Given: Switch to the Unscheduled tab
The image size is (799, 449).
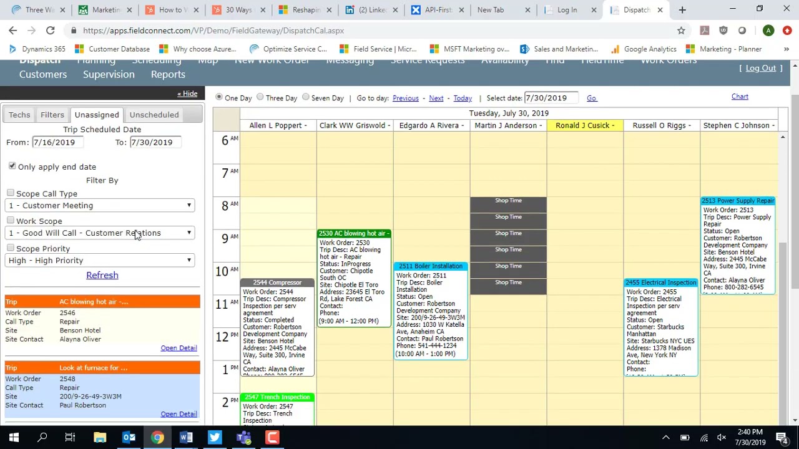Looking at the screenshot, I should (x=154, y=115).
